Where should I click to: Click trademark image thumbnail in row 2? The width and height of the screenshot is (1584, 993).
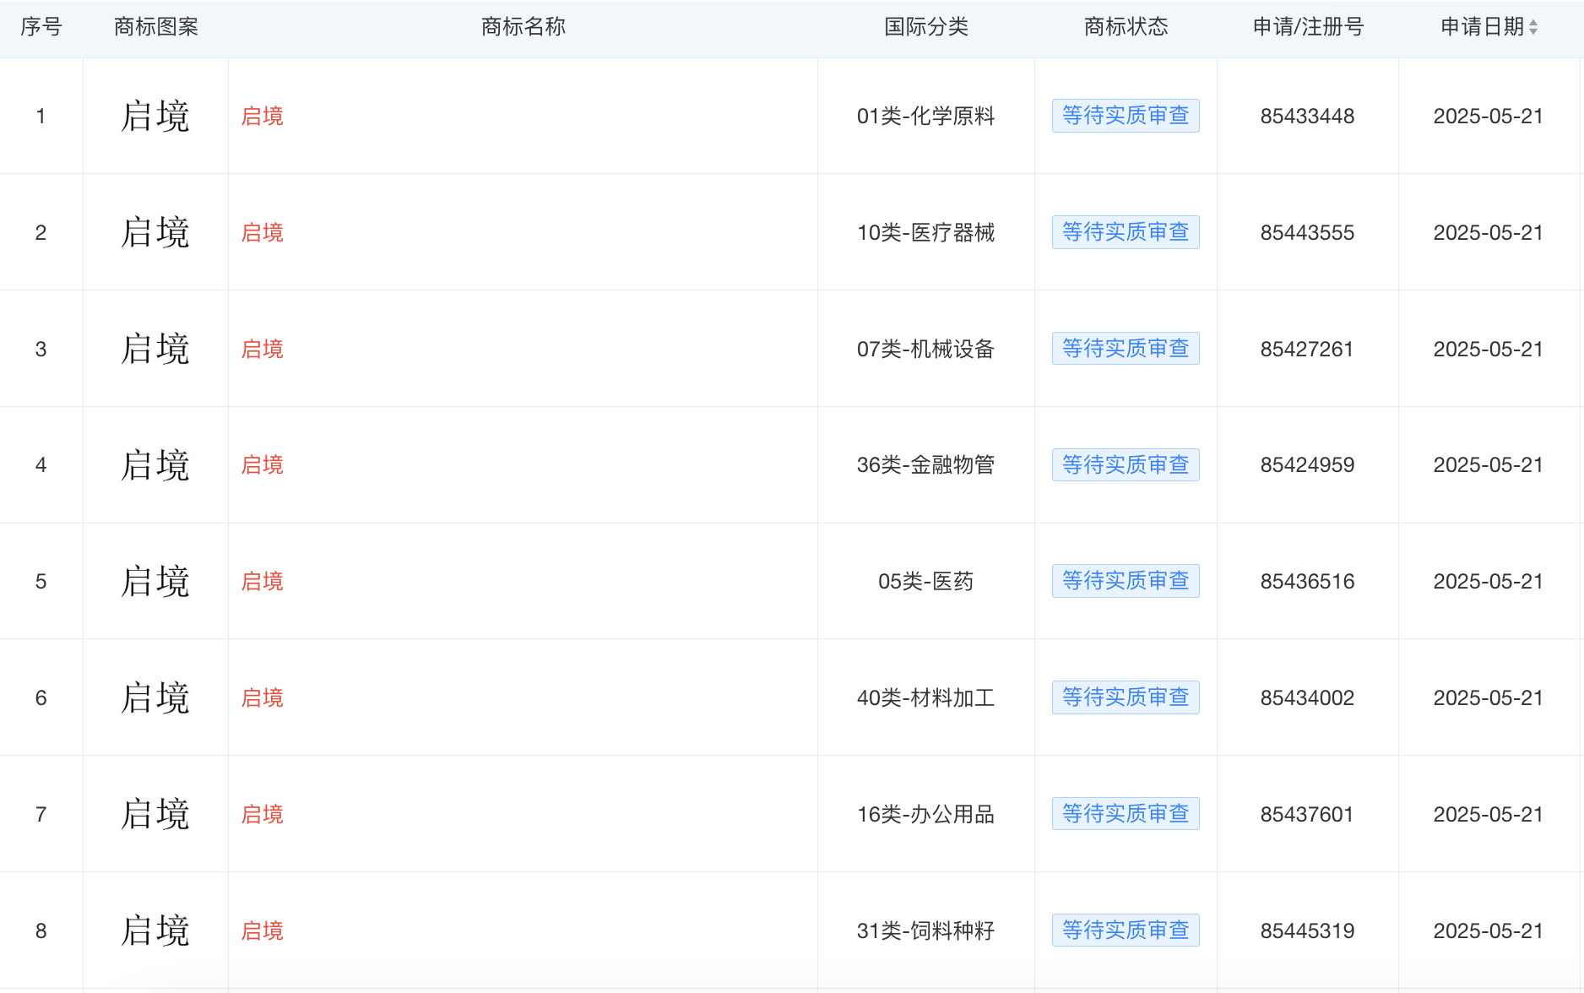click(155, 232)
